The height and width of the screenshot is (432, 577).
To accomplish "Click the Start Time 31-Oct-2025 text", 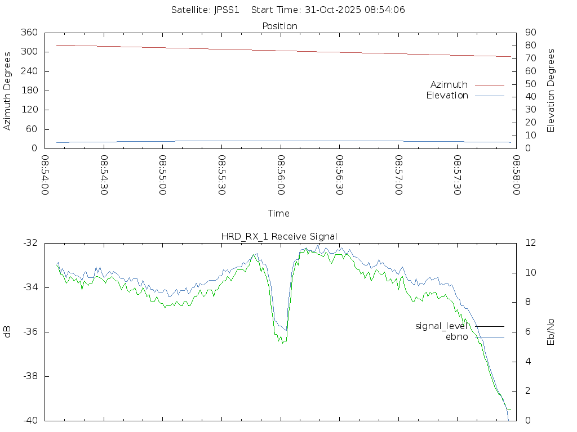I will pos(328,10).
